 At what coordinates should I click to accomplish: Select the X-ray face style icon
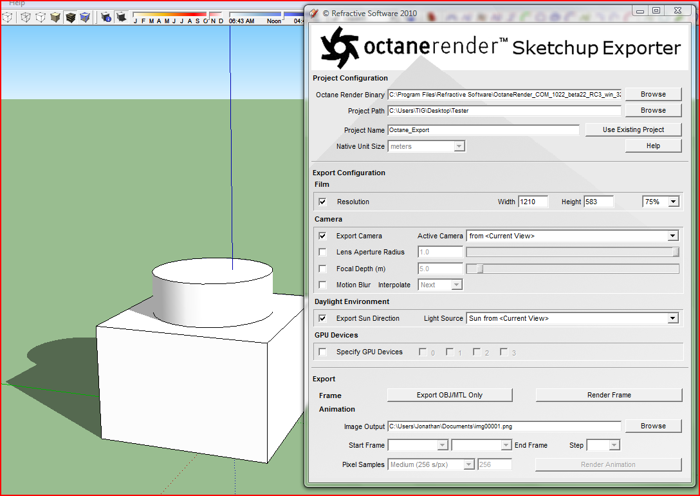[x=8, y=17]
